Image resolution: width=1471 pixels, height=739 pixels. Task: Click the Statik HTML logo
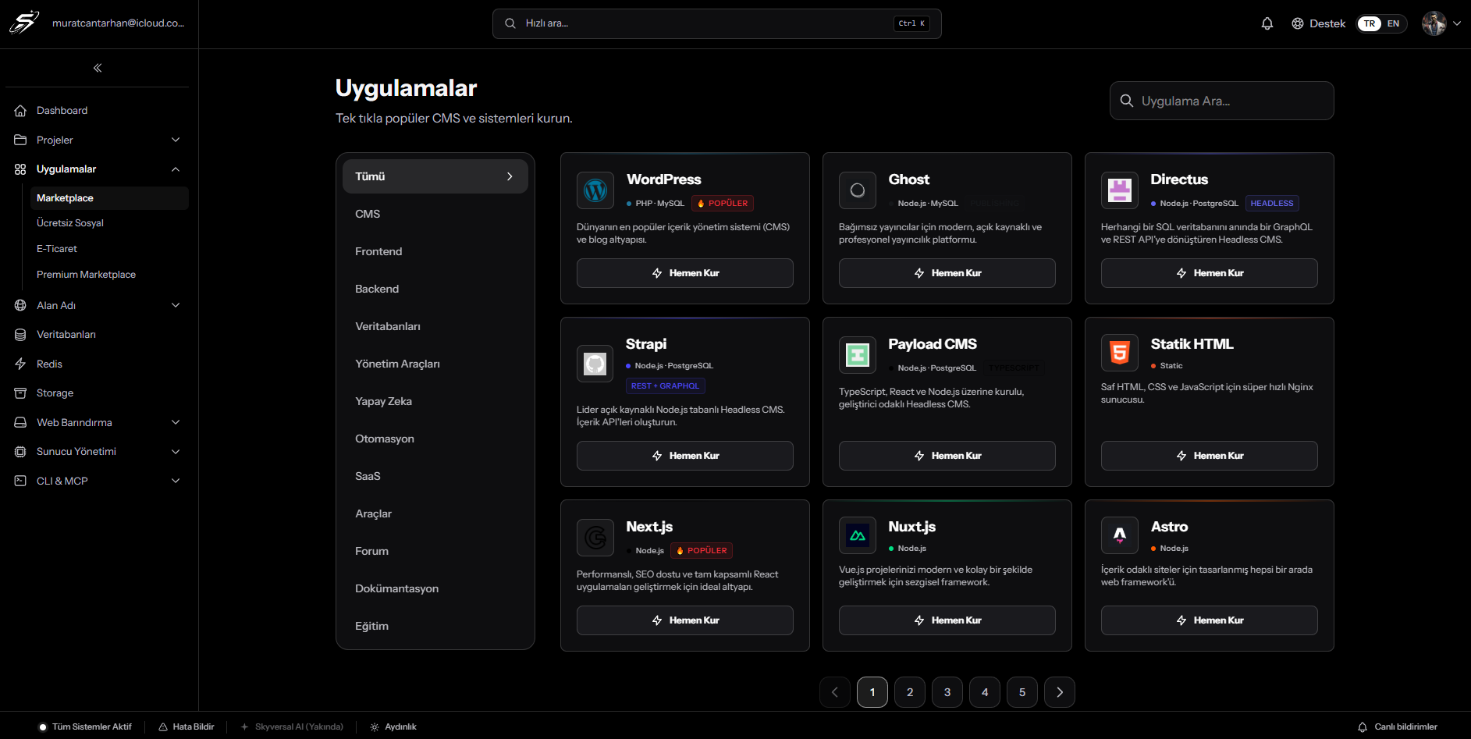point(1120,353)
